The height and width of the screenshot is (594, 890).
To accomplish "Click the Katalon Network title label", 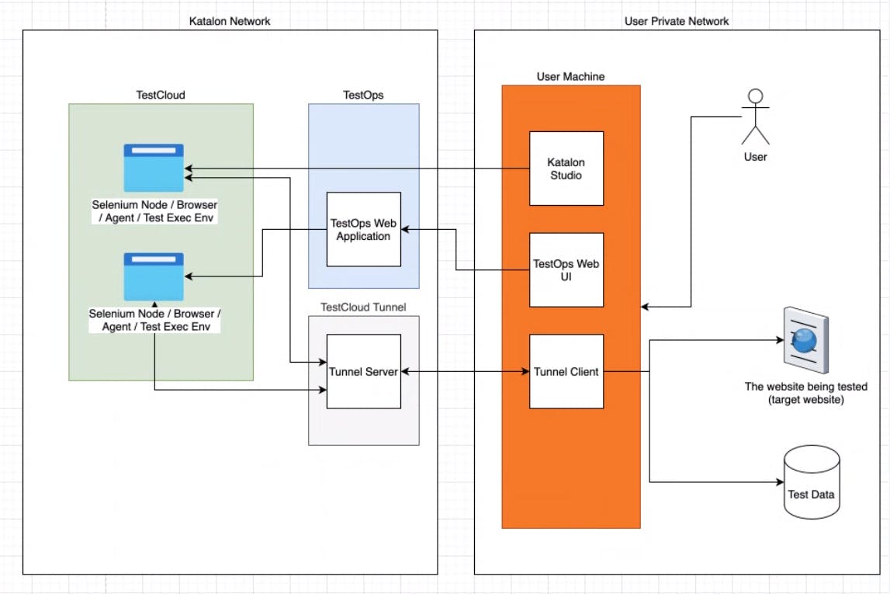I will (x=230, y=21).
